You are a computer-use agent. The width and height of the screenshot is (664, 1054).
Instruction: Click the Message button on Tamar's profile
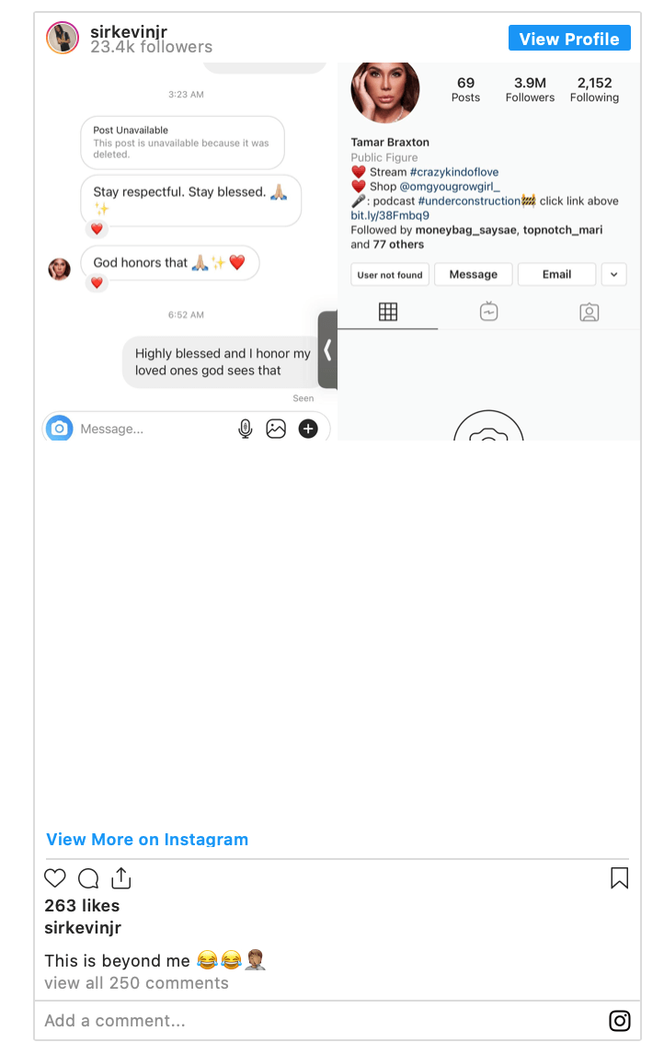[x=473, y=274]
